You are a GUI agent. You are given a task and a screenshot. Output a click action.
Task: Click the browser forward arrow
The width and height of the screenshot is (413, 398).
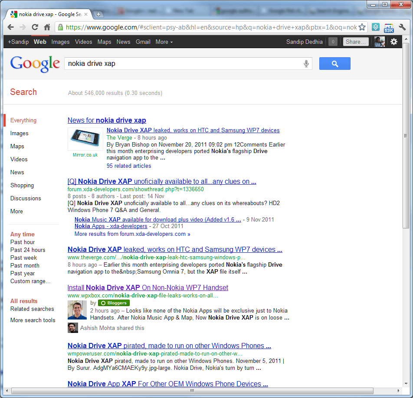[x=23, y=27]
